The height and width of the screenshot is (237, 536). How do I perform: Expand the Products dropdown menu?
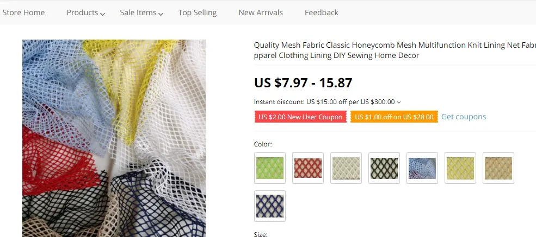point(85,12)
